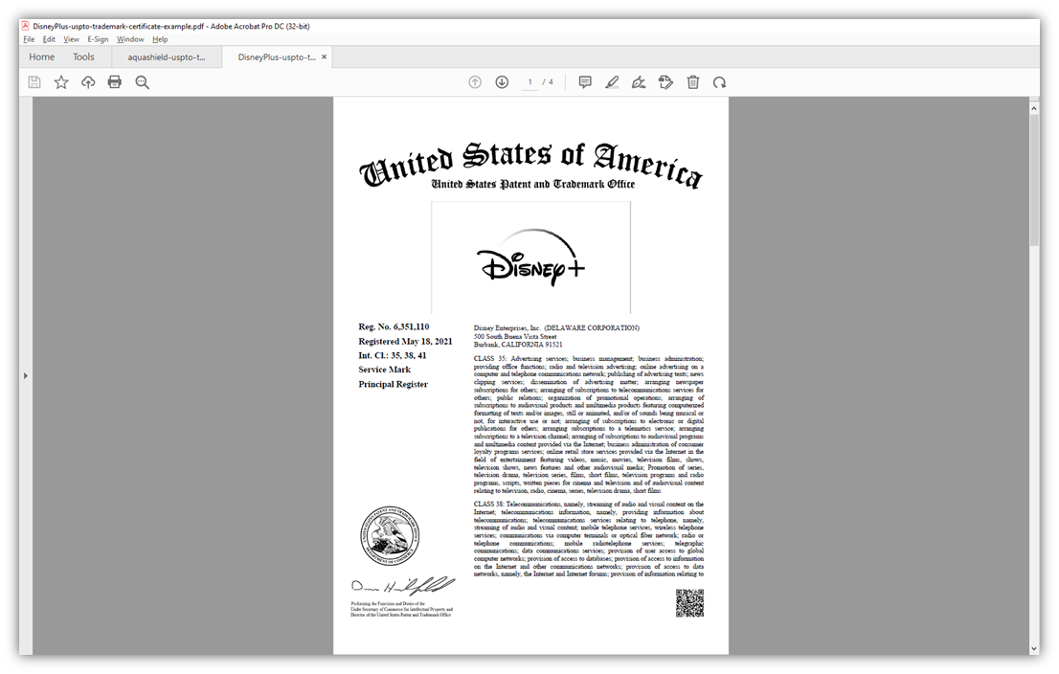Switch to the aquashield-uspto document tab
This screenshot has width=1059, height=674.
click(x=167, y=57)
